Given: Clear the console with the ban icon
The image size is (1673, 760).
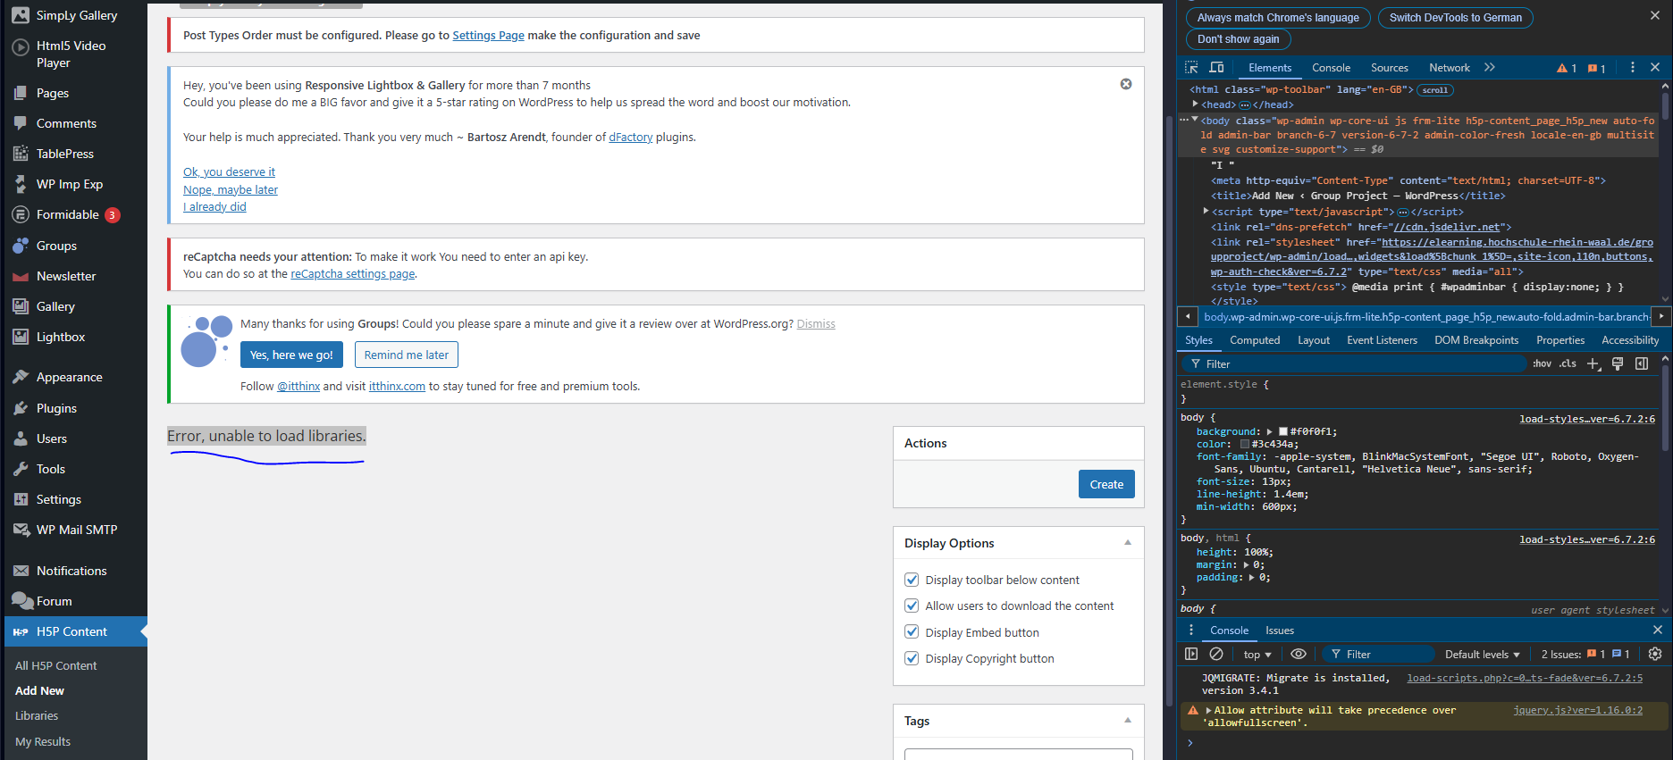Looking at the screenshot, I should click(x=1216, y=655).
